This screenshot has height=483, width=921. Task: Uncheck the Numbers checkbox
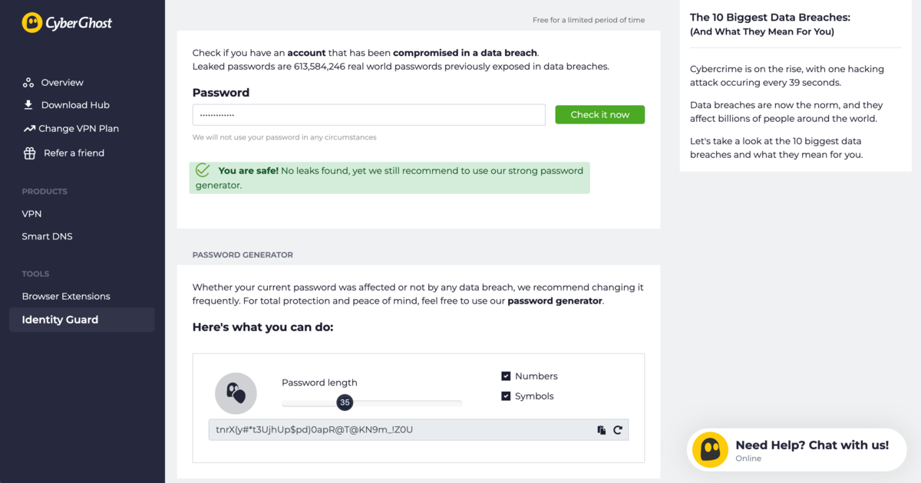[x=506, y=376]
